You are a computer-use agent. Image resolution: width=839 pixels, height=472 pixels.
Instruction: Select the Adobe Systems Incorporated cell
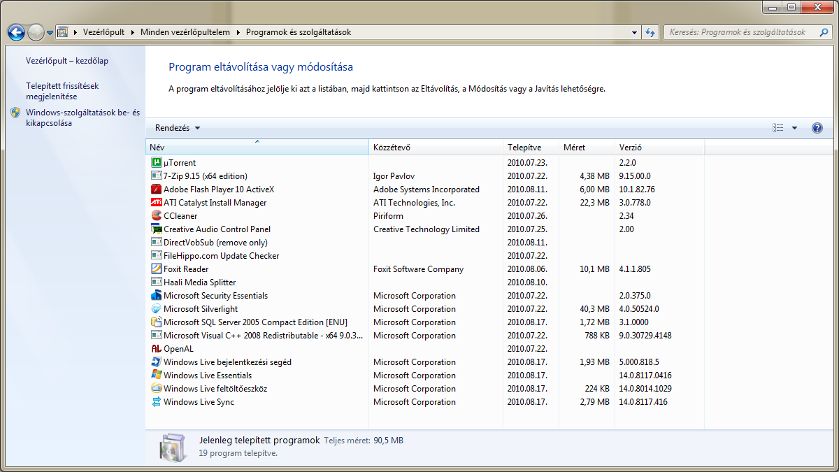[426, 189]
